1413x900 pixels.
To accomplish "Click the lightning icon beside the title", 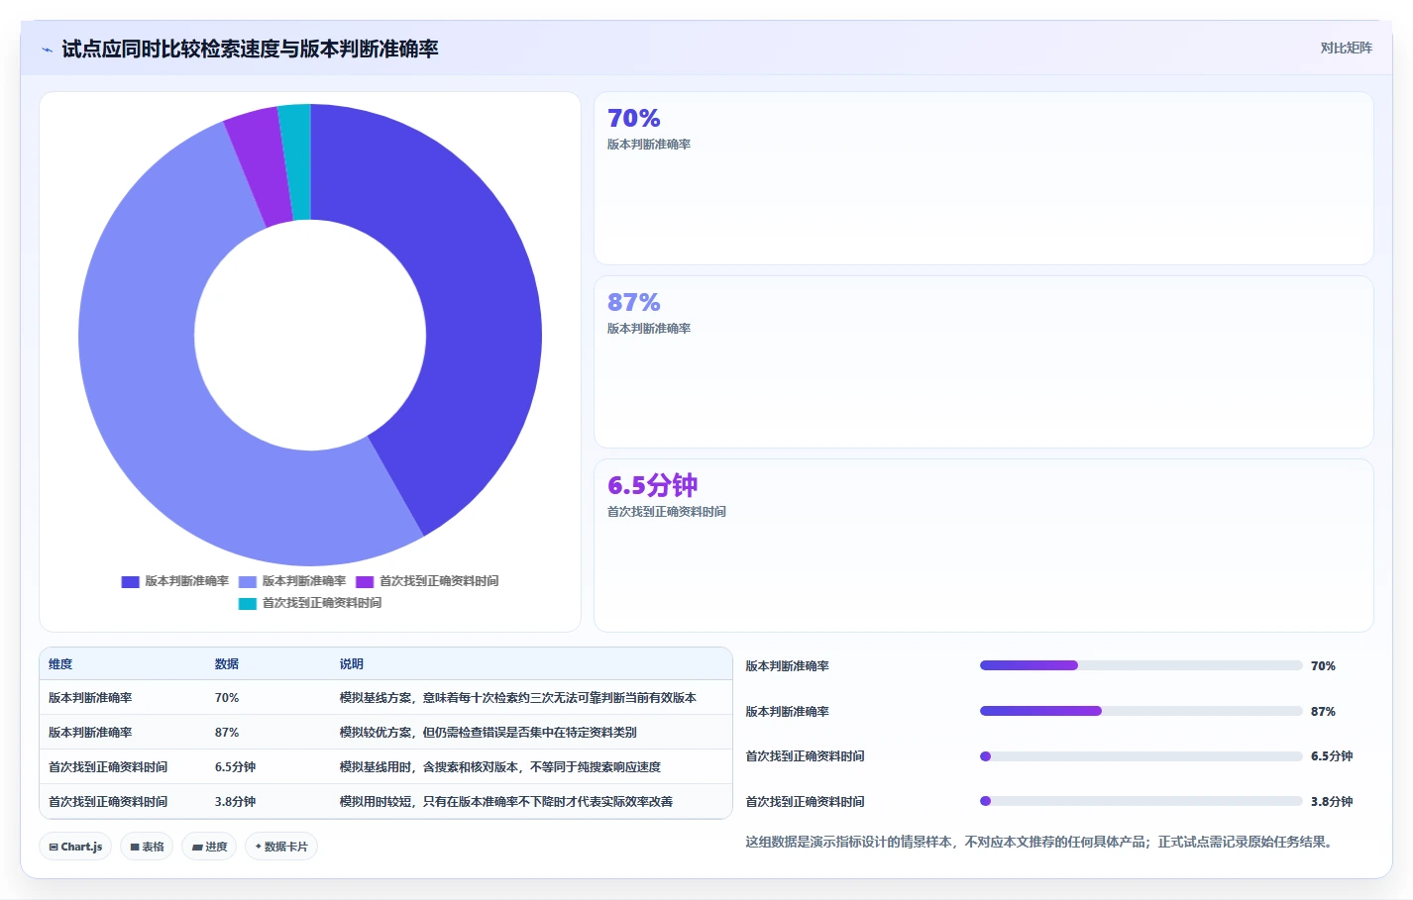I will (47, 50).
